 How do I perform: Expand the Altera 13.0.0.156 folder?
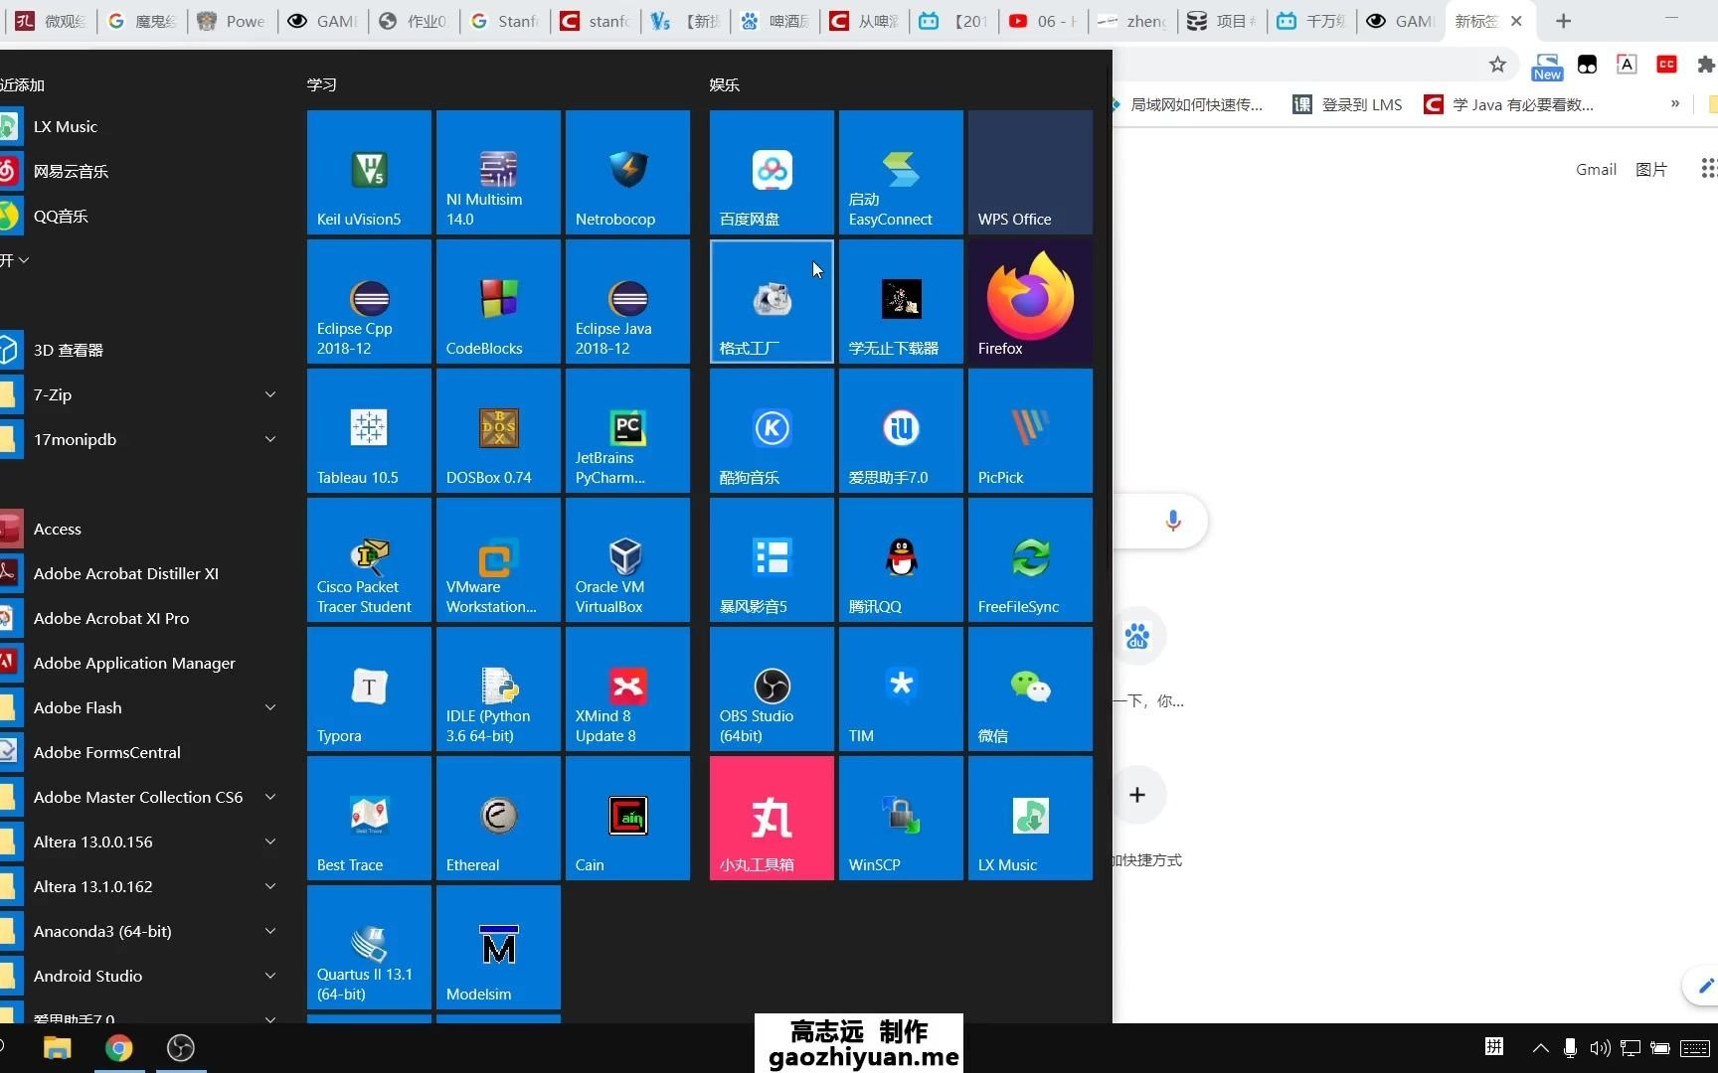click(x=144, y=842)
